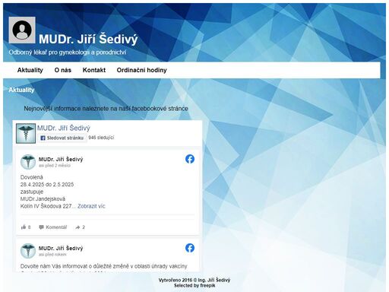Screen dimensions: 389x292
Task: Expand the post with Zobrazit víc
Action: tap(91, 206)
